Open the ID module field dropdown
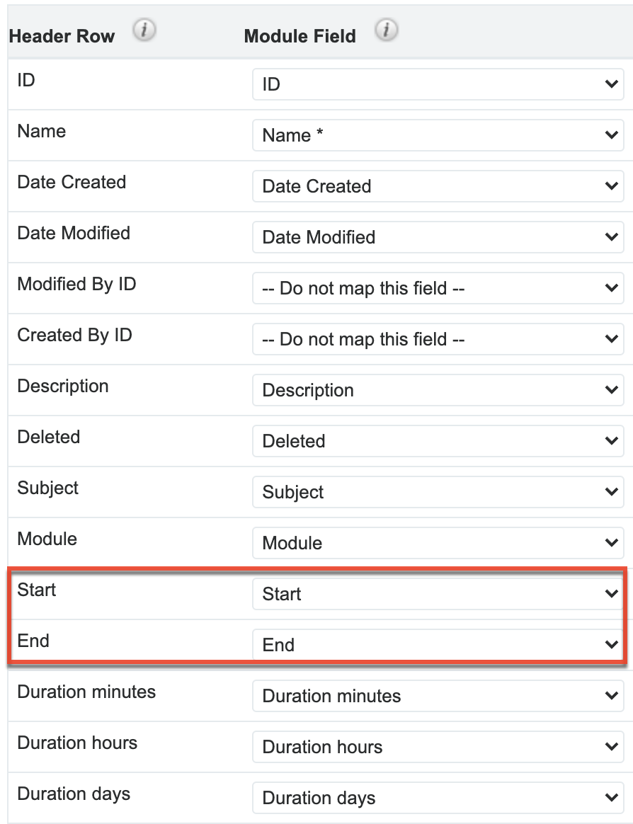633x824 pixels. pos(438,84)
